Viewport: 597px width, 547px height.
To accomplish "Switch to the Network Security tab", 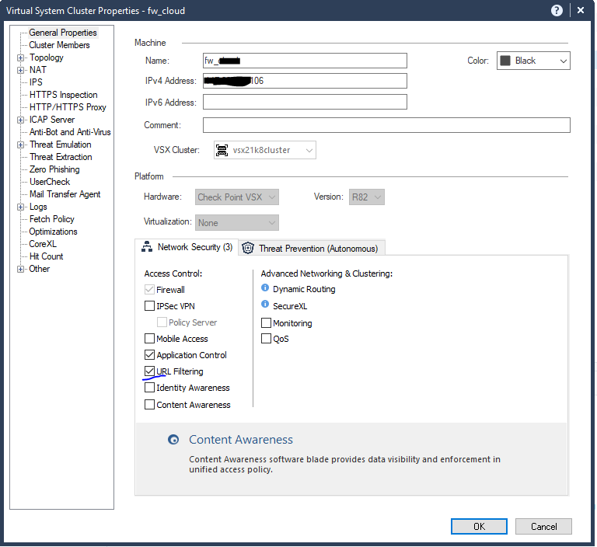I will (187, 247).
